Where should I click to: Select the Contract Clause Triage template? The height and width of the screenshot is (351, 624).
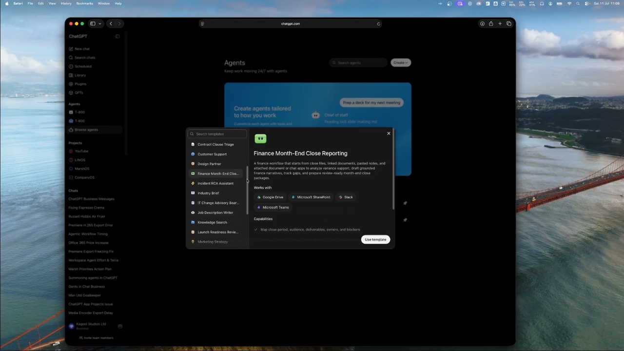(x=215, y=144)
